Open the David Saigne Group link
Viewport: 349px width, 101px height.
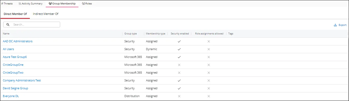(x=15, y=88)
